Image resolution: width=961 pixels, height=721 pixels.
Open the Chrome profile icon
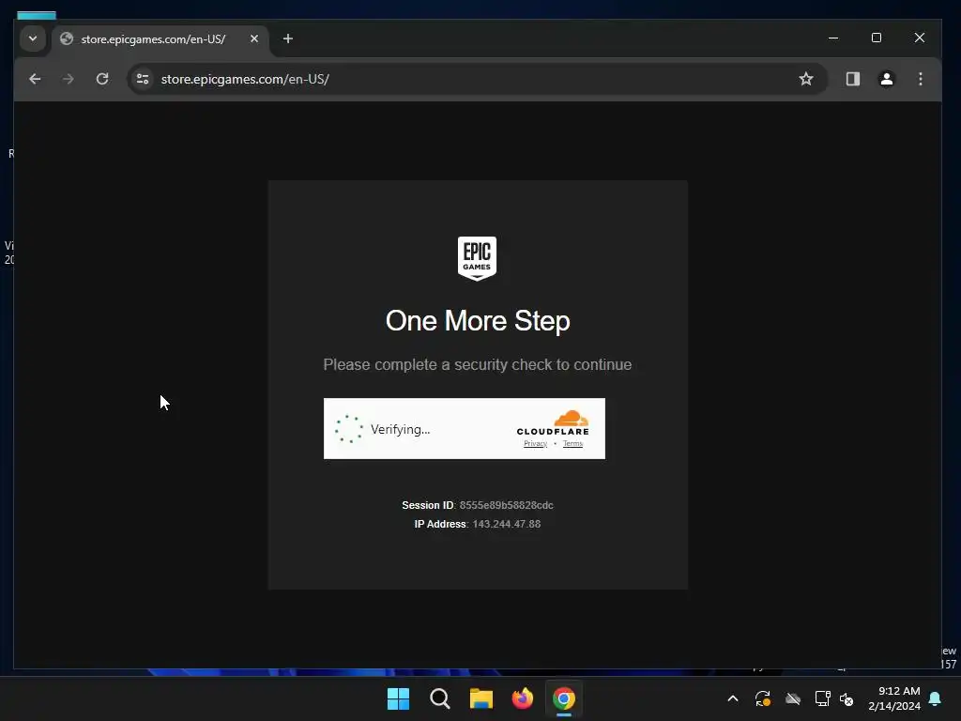(x=886, y=79)
